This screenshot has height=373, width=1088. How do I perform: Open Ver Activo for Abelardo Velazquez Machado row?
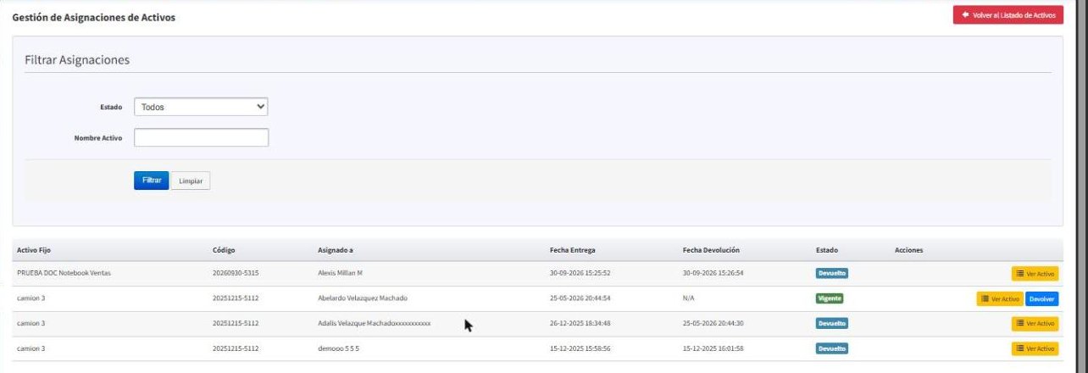click(x=1000, y=298)
